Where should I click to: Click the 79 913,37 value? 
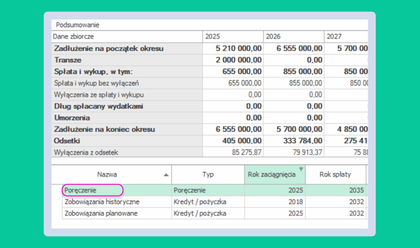tap(308, 152)
